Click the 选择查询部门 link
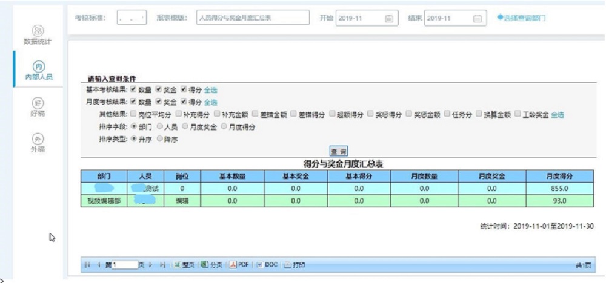 pos(521,18)
